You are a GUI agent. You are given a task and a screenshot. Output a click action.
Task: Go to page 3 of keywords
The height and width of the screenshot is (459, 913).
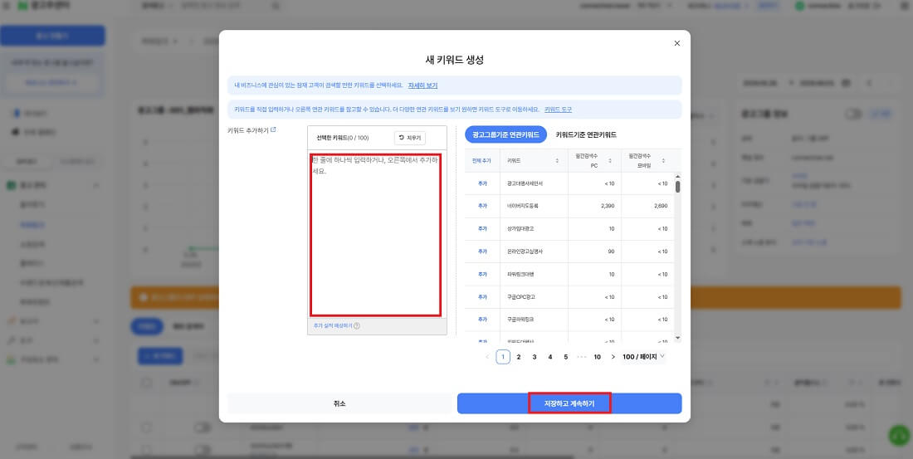point(534,357)
